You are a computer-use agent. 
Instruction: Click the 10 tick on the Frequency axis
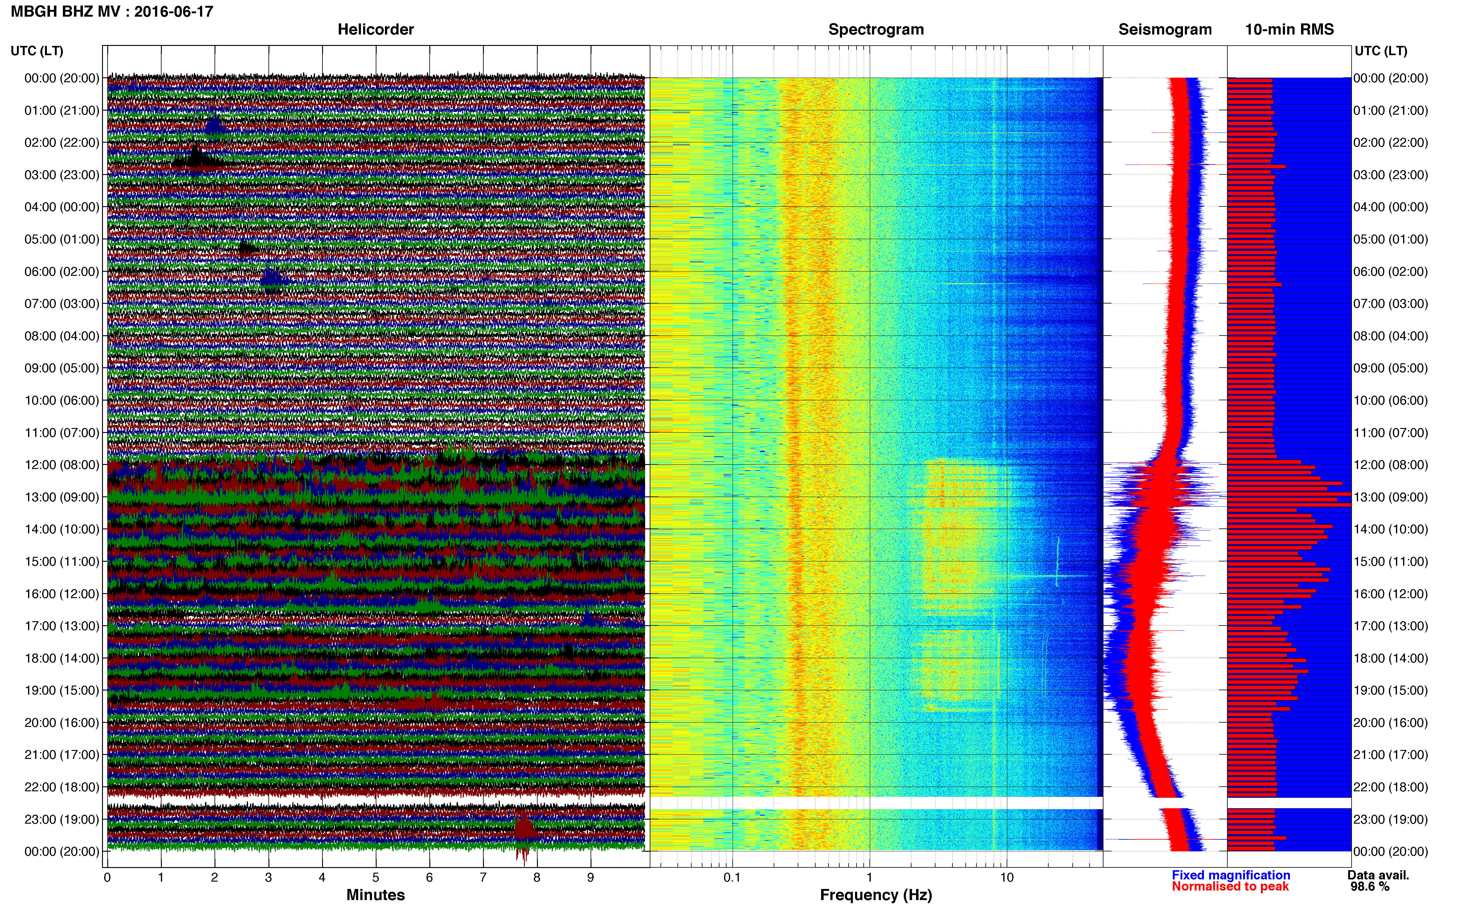coord(1007,878)
